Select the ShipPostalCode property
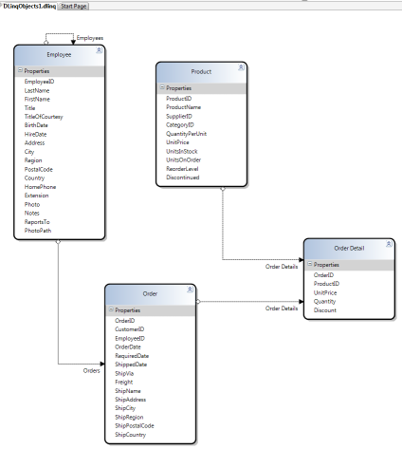Image resolution: width=402 pixels, height=449 pixels. pos(135,426)
